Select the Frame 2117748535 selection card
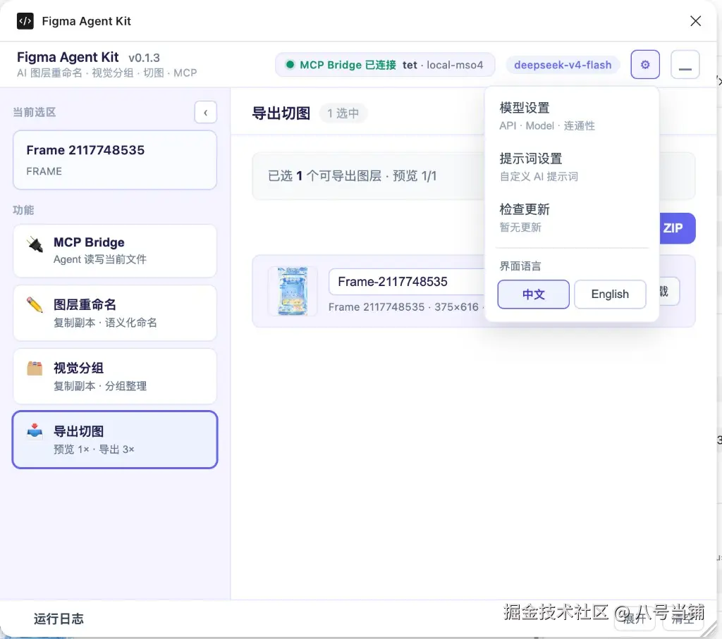This screenshot has height=639, width=722. 115,160
